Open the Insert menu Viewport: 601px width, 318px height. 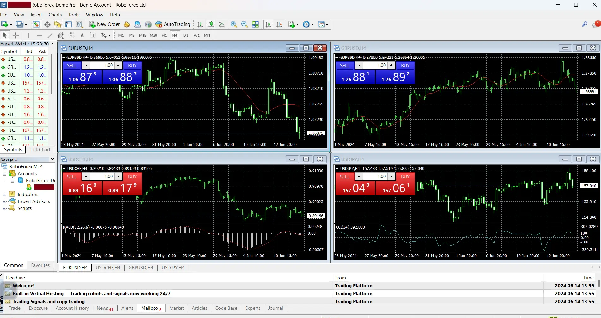[36, 15]
